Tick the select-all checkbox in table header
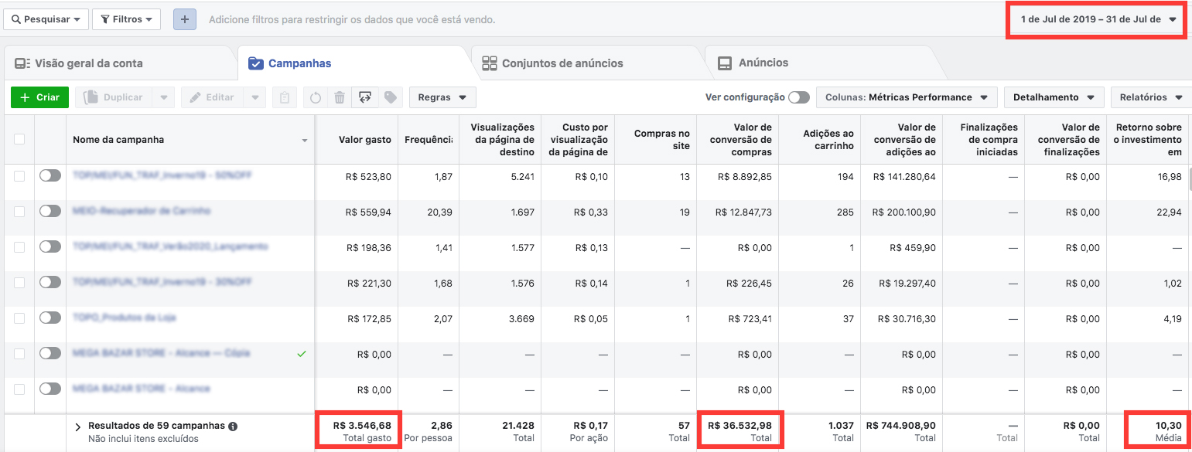 (19, 140)
